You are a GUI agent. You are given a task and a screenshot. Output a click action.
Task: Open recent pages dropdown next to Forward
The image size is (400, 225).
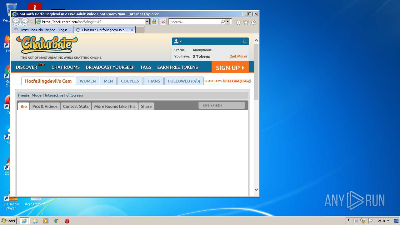coord(32,22)
